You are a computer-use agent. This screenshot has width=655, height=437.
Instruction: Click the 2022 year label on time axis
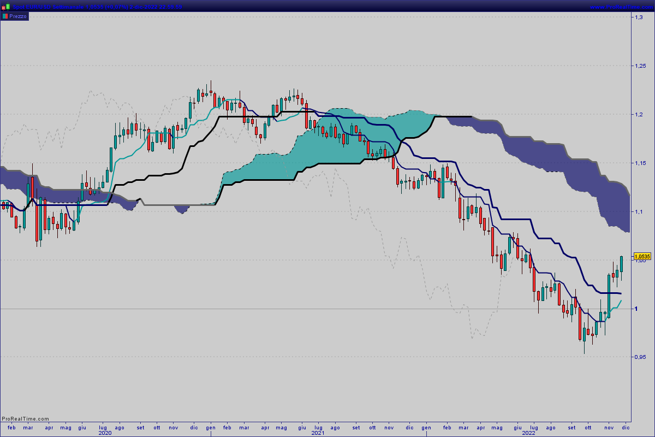tap(528, 433)
